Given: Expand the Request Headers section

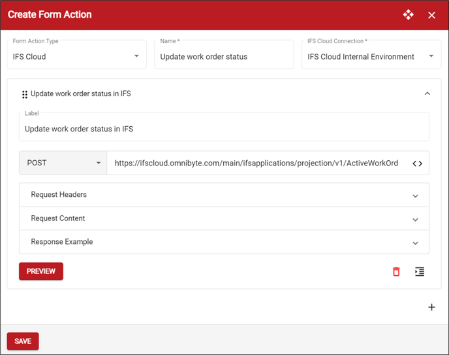Looking at the screenshot, I should pyautogui.click(x=224, y=195).
